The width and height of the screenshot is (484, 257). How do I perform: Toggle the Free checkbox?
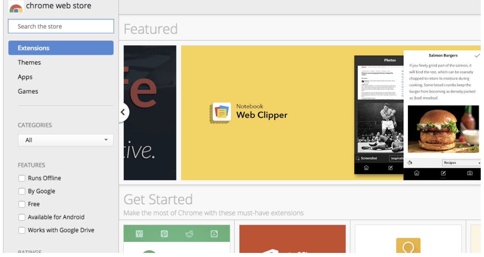coord(22,204)
